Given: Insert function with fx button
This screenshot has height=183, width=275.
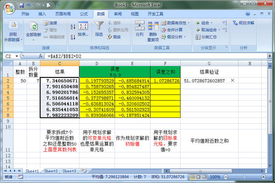Looking at the screenshot, I should (x=40, y=56).
